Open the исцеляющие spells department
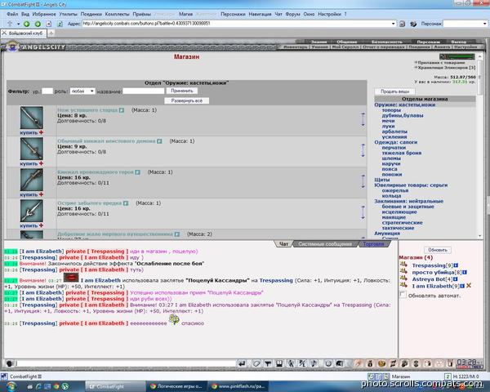Screen dimensions: 490x392 [x=399, y=212]
